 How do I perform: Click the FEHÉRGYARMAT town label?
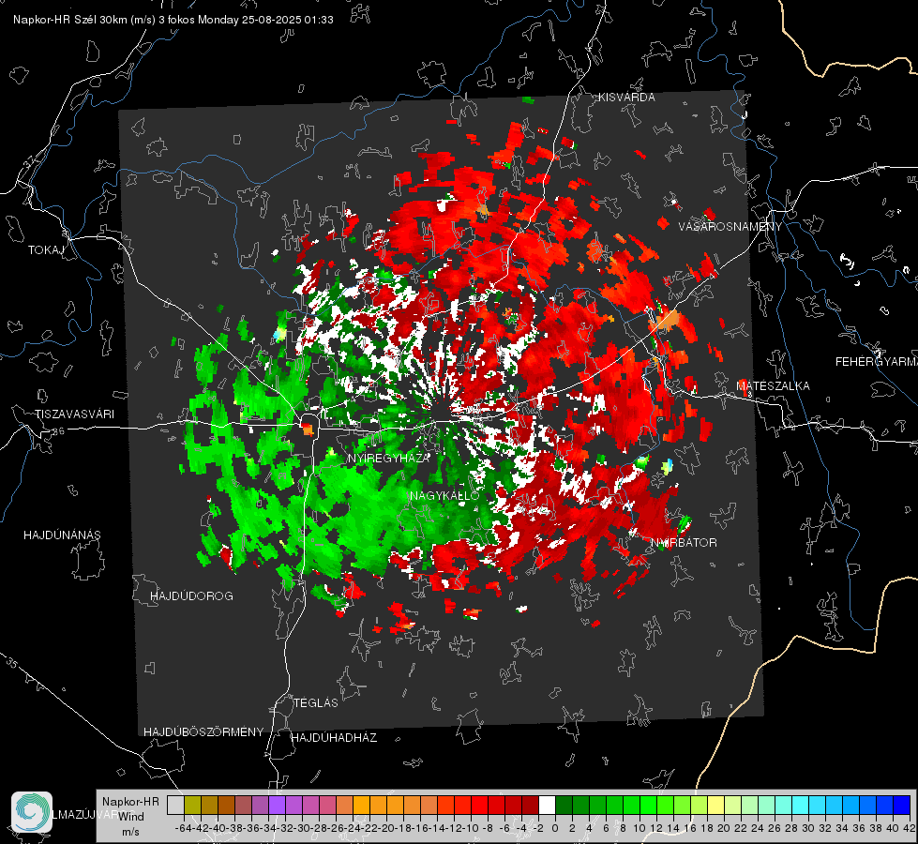pyautogui.click(x=877, y=362)
